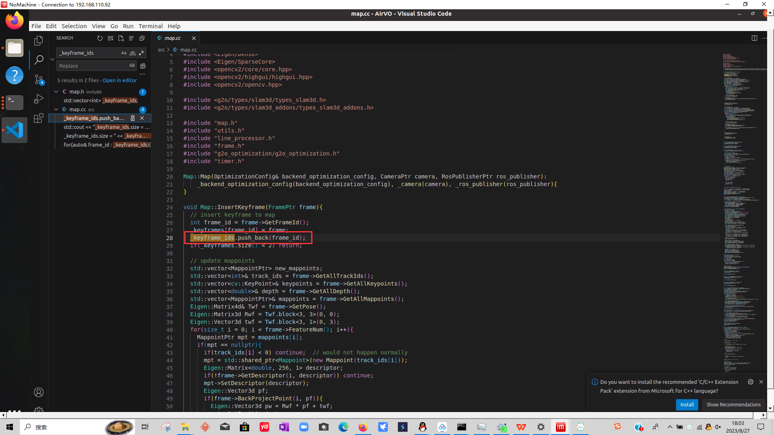Viewport: 774px width, 435px height.
Task: Open a new search editor
Action: pos(121,38)
